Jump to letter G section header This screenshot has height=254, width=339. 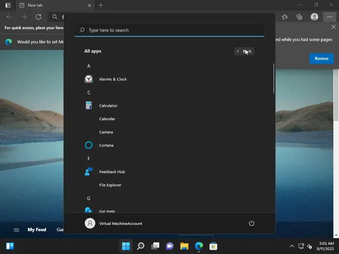click(89, 198)
